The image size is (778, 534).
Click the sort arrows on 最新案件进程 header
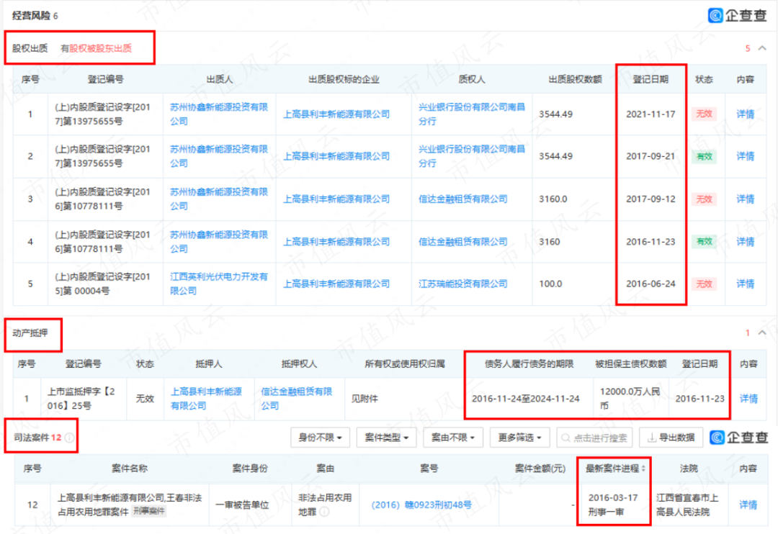[x=643, y=469]
